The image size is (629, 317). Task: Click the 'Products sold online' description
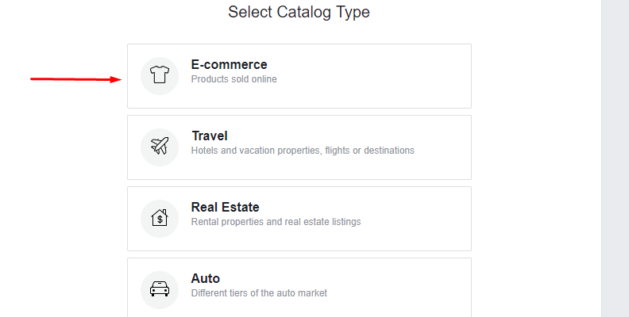coord(233,79)
